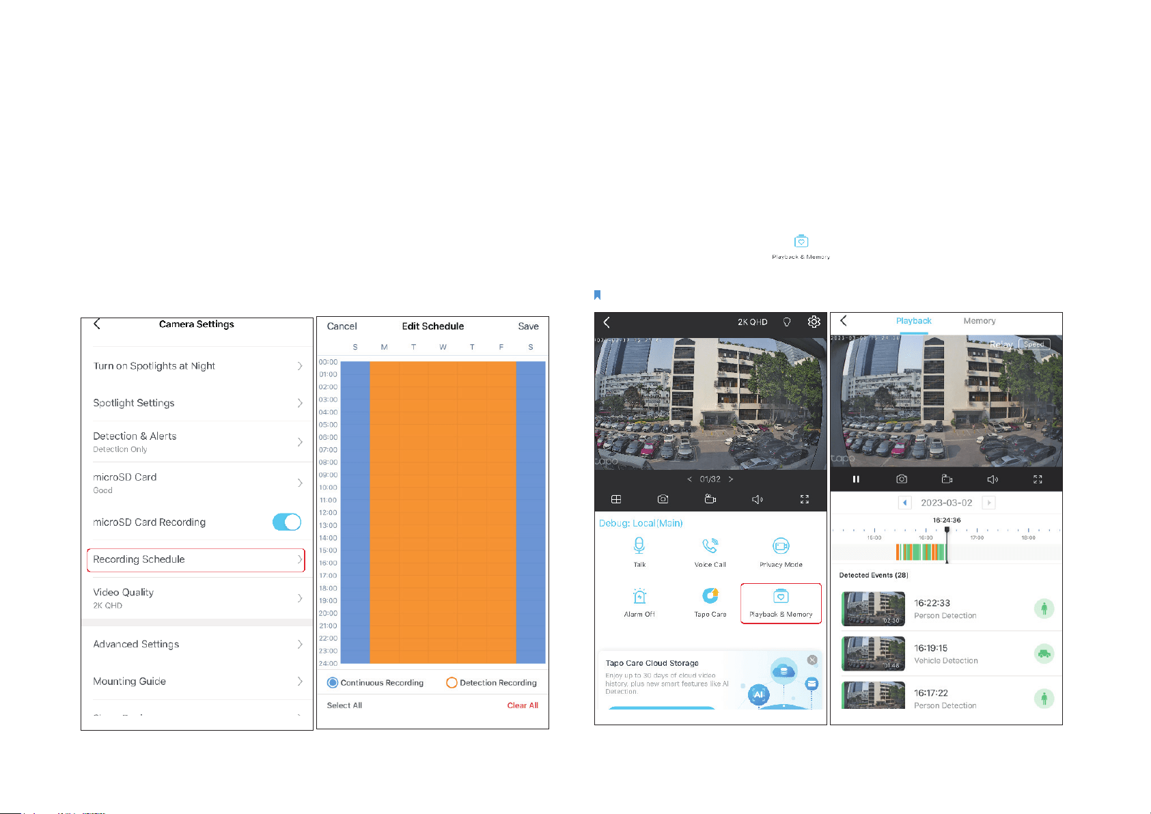The width and height of the screenshot is (1151, 814).
Task: Open Tapo Care icon
Action: (710, 595)
